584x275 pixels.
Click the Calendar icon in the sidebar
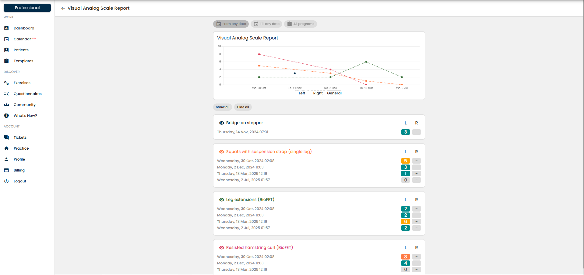click(x=6, y=39)
